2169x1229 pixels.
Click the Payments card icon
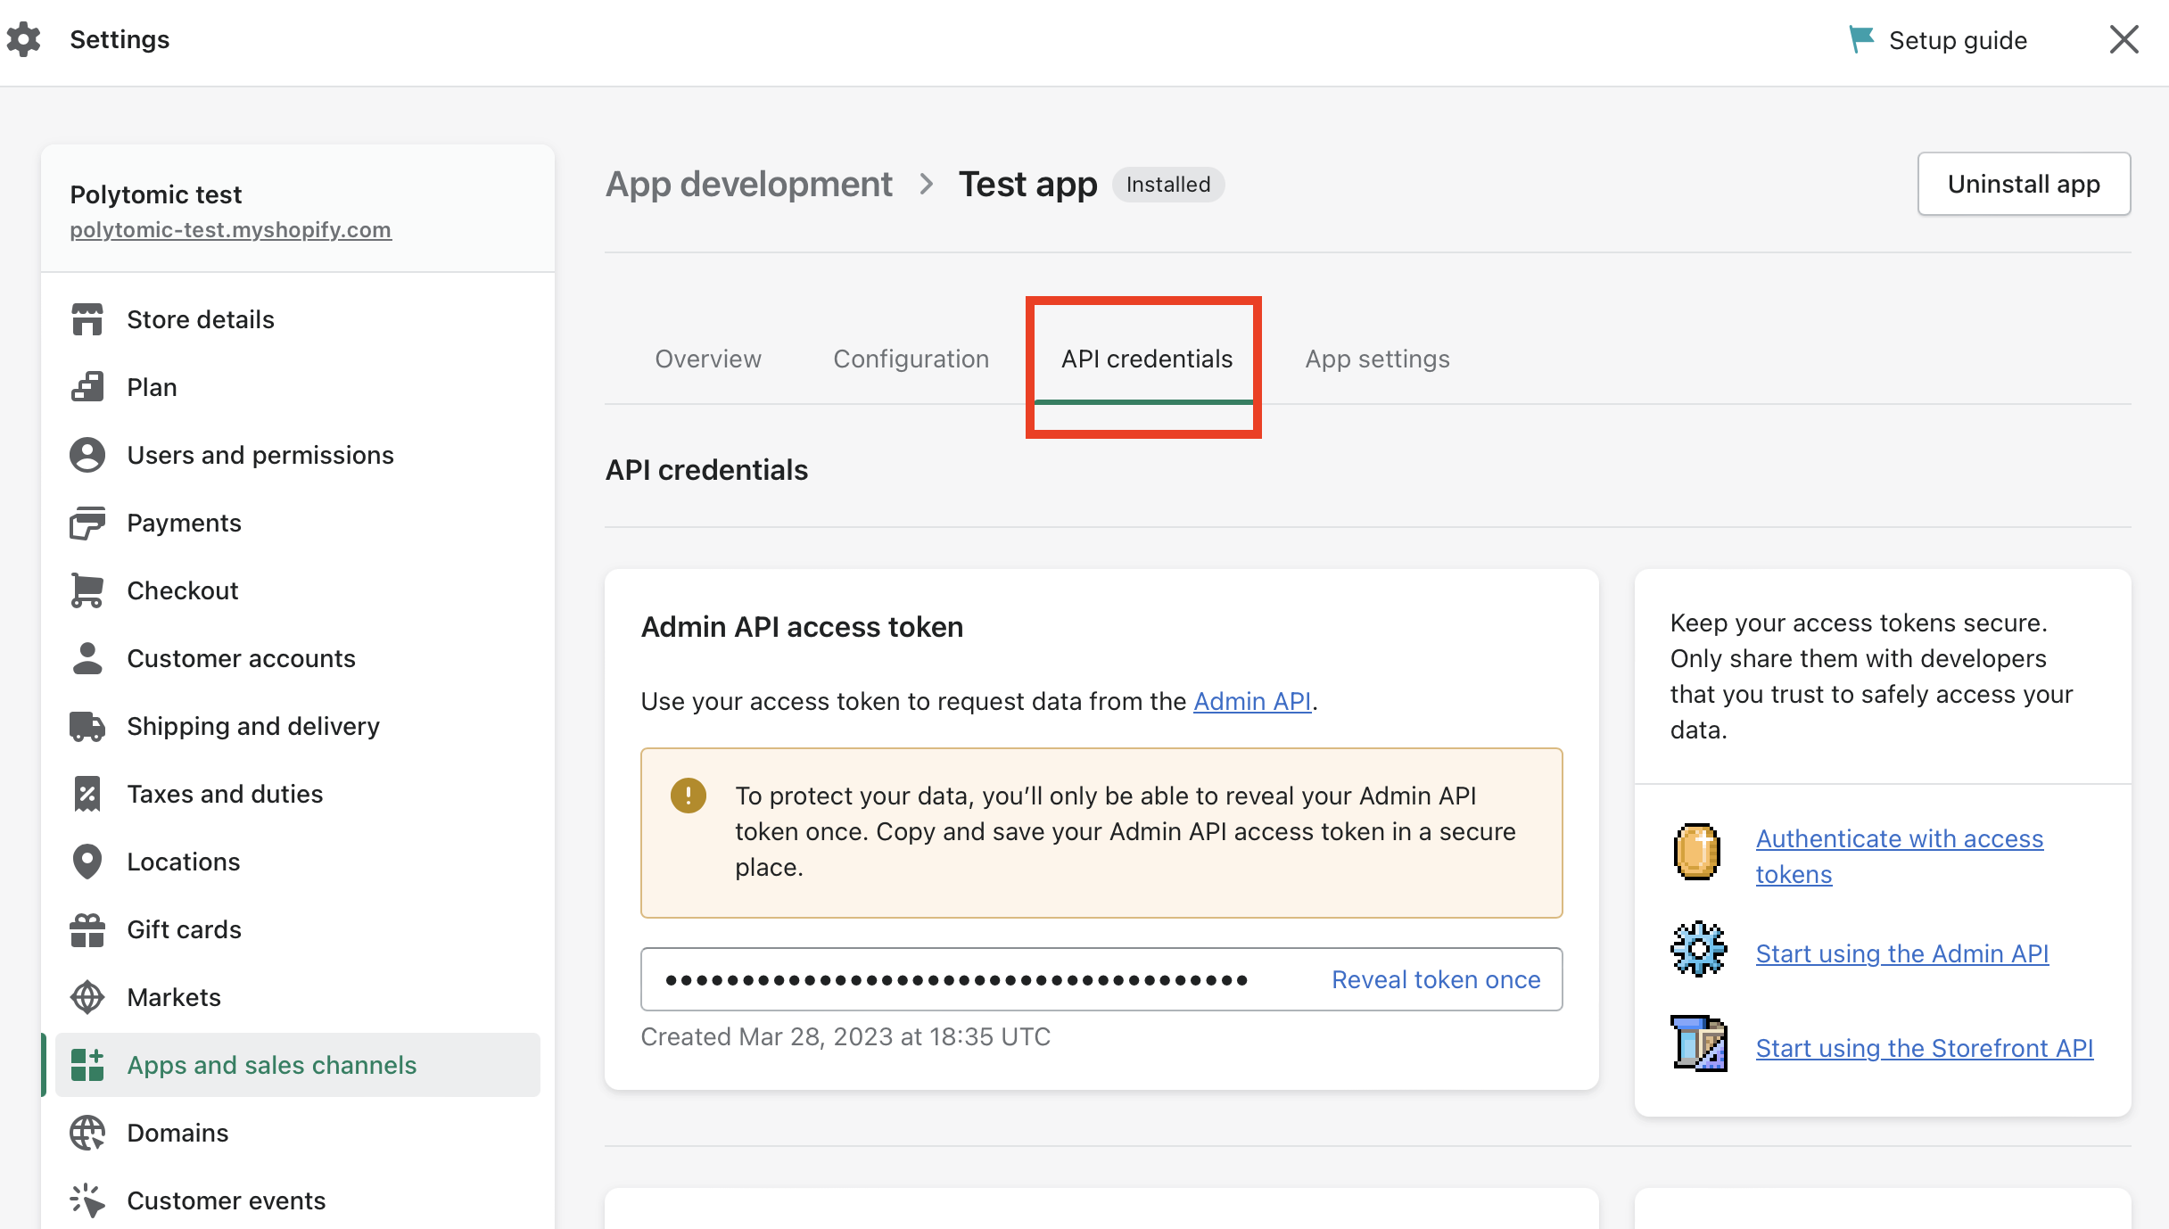[87, 523]
